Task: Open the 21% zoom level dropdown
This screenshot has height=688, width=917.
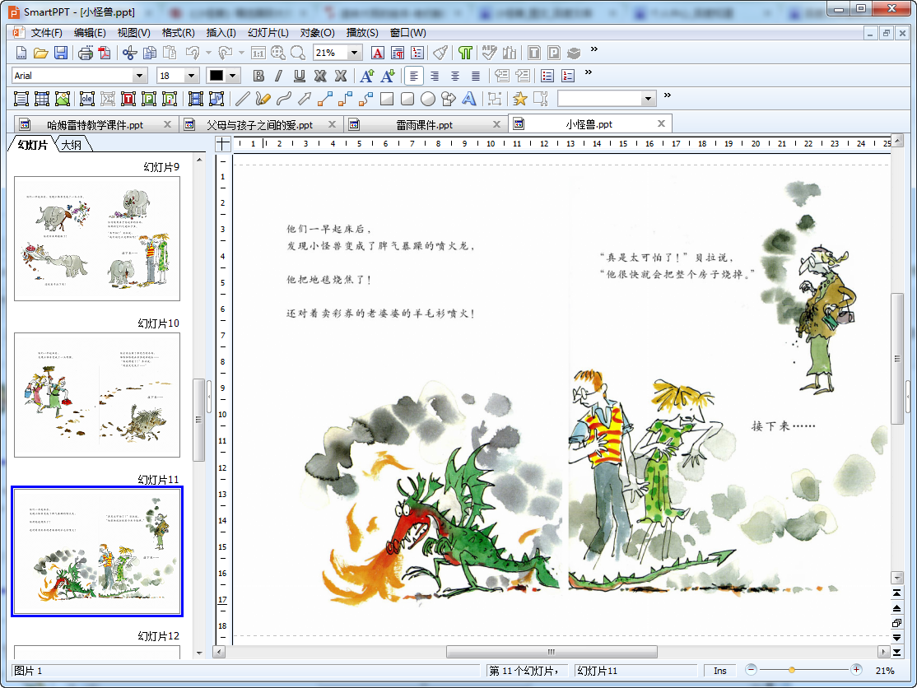Action: pyautogui.click(x=354, y=53)
